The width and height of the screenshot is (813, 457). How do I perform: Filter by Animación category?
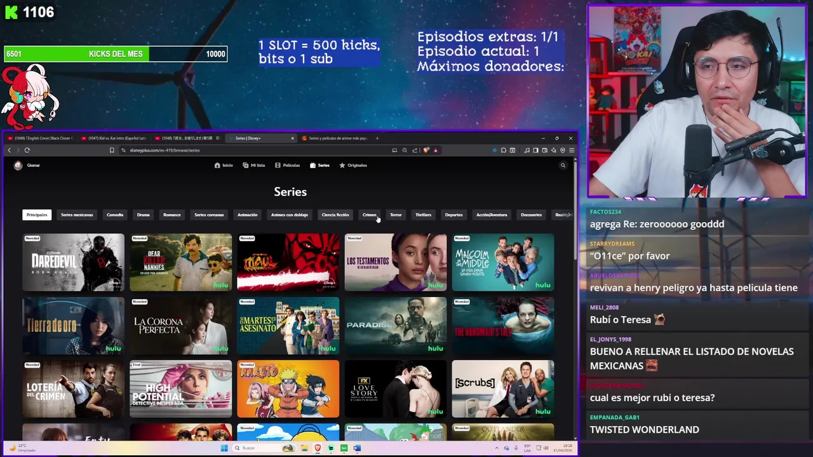click(x=248, y=215)
